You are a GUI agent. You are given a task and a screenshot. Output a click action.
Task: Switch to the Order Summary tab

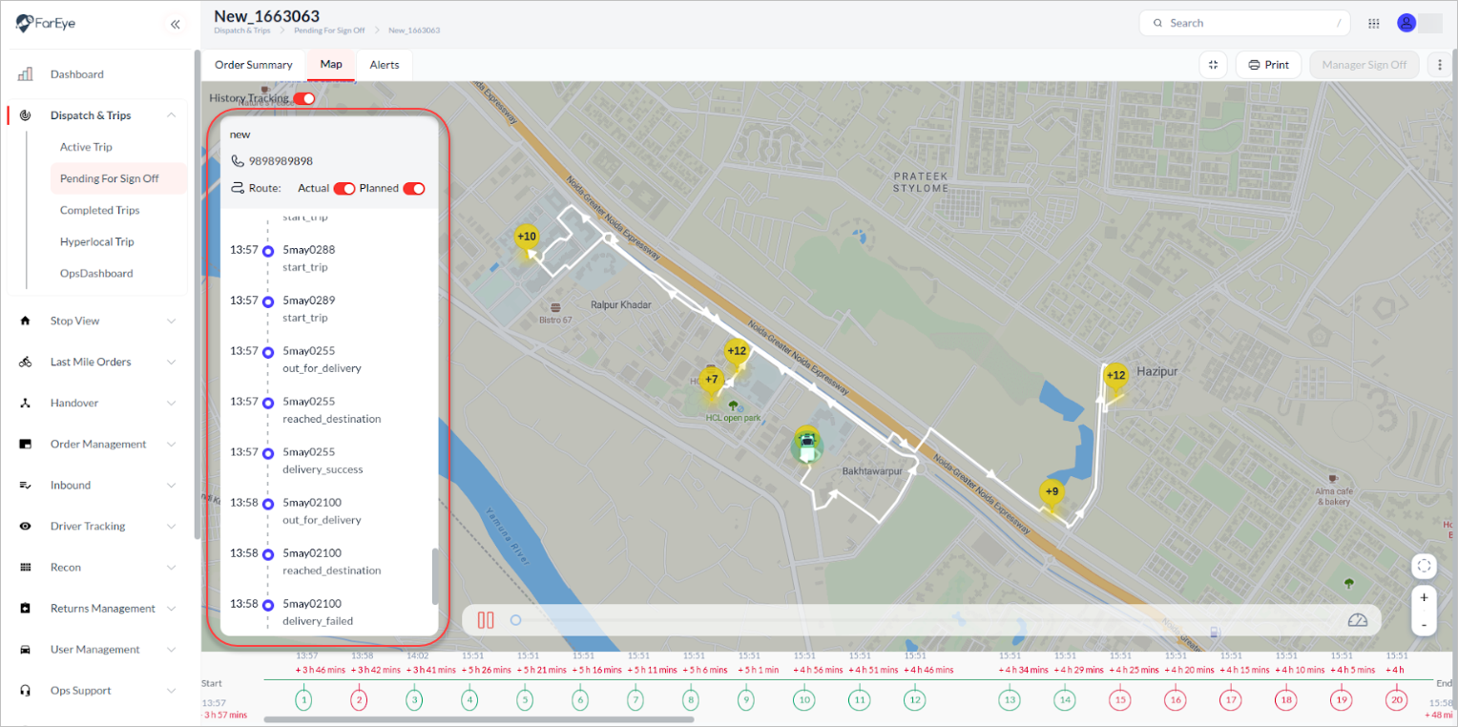tap(254, 65)
